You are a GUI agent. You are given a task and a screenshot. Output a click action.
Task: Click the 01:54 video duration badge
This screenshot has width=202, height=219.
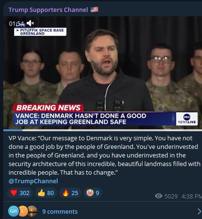[x=17, y=23]
